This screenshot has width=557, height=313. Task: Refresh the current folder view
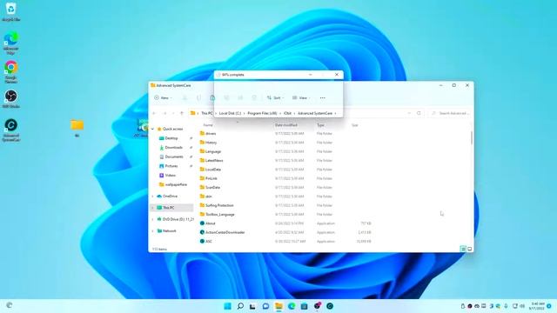(x=419, y=113)
